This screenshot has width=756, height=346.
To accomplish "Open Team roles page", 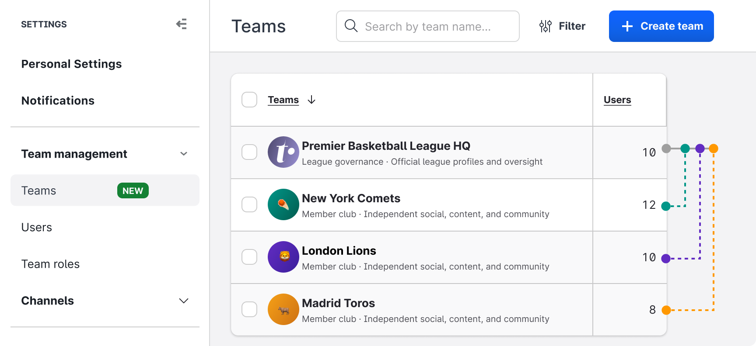I will coord(50,264).
